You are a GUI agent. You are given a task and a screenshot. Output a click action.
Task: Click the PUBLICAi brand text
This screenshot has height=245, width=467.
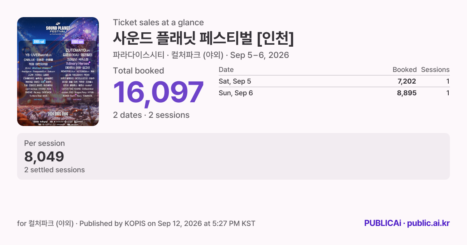(383, 223)
